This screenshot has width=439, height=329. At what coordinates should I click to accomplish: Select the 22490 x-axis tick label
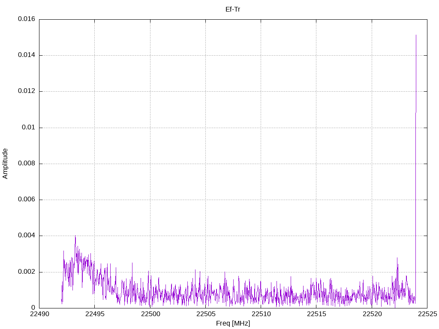pyautogui.click(x=39, y=314)
